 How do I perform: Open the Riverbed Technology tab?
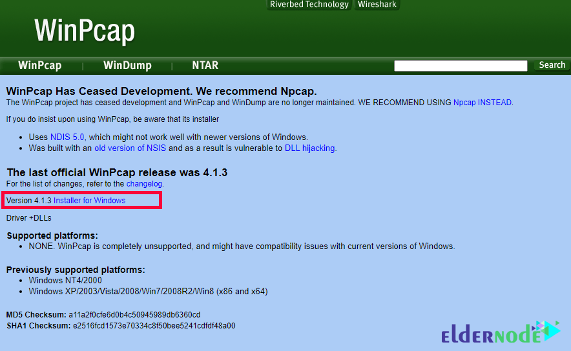[x=309, y=5]
